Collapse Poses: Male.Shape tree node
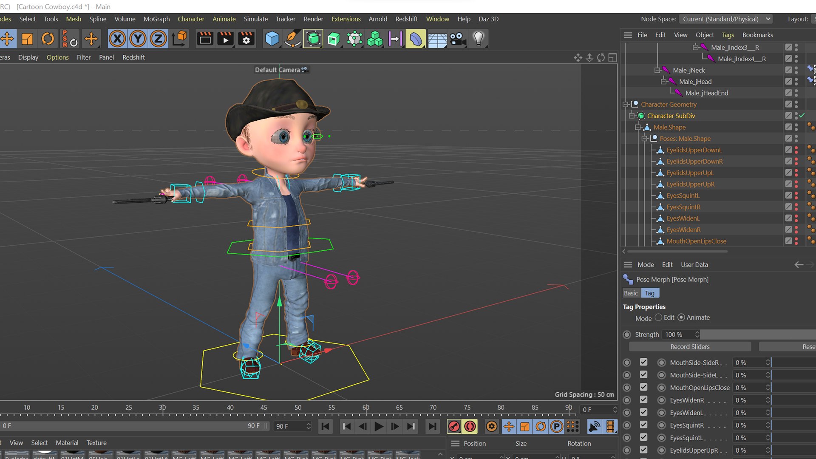Screen dimensions: 816x459 tap(644, 139)
